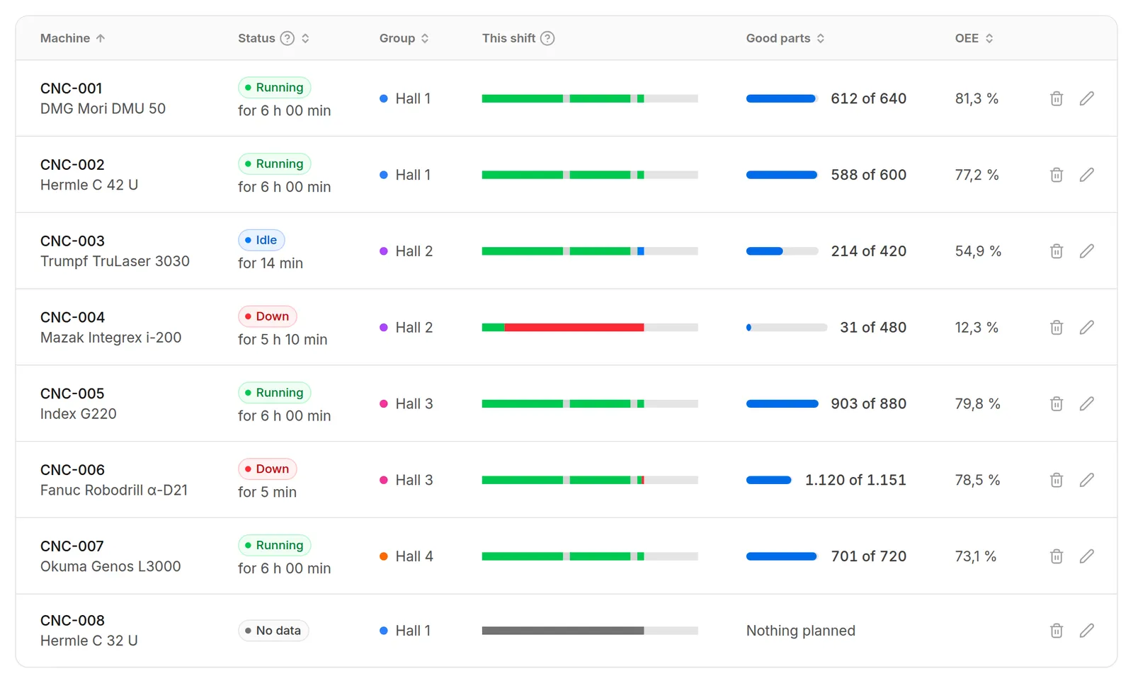Delete the CNC-008 machine row
Viewport: 1133px width, 683px height.
point(1056,631)
